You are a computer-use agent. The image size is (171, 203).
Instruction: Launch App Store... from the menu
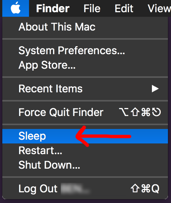[85, 65]
